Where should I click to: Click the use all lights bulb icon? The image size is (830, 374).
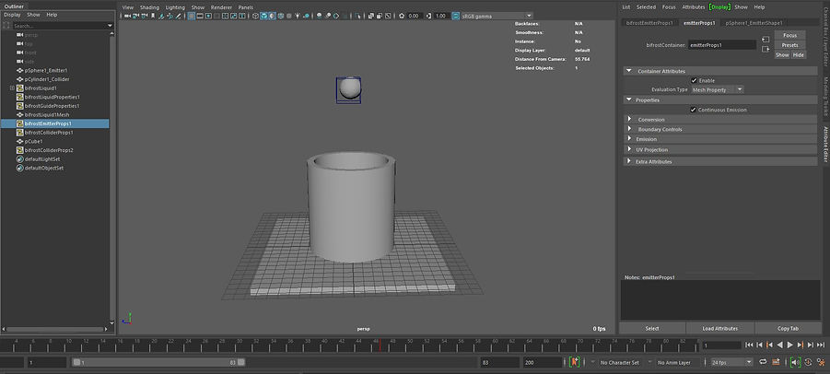(298, 16)
